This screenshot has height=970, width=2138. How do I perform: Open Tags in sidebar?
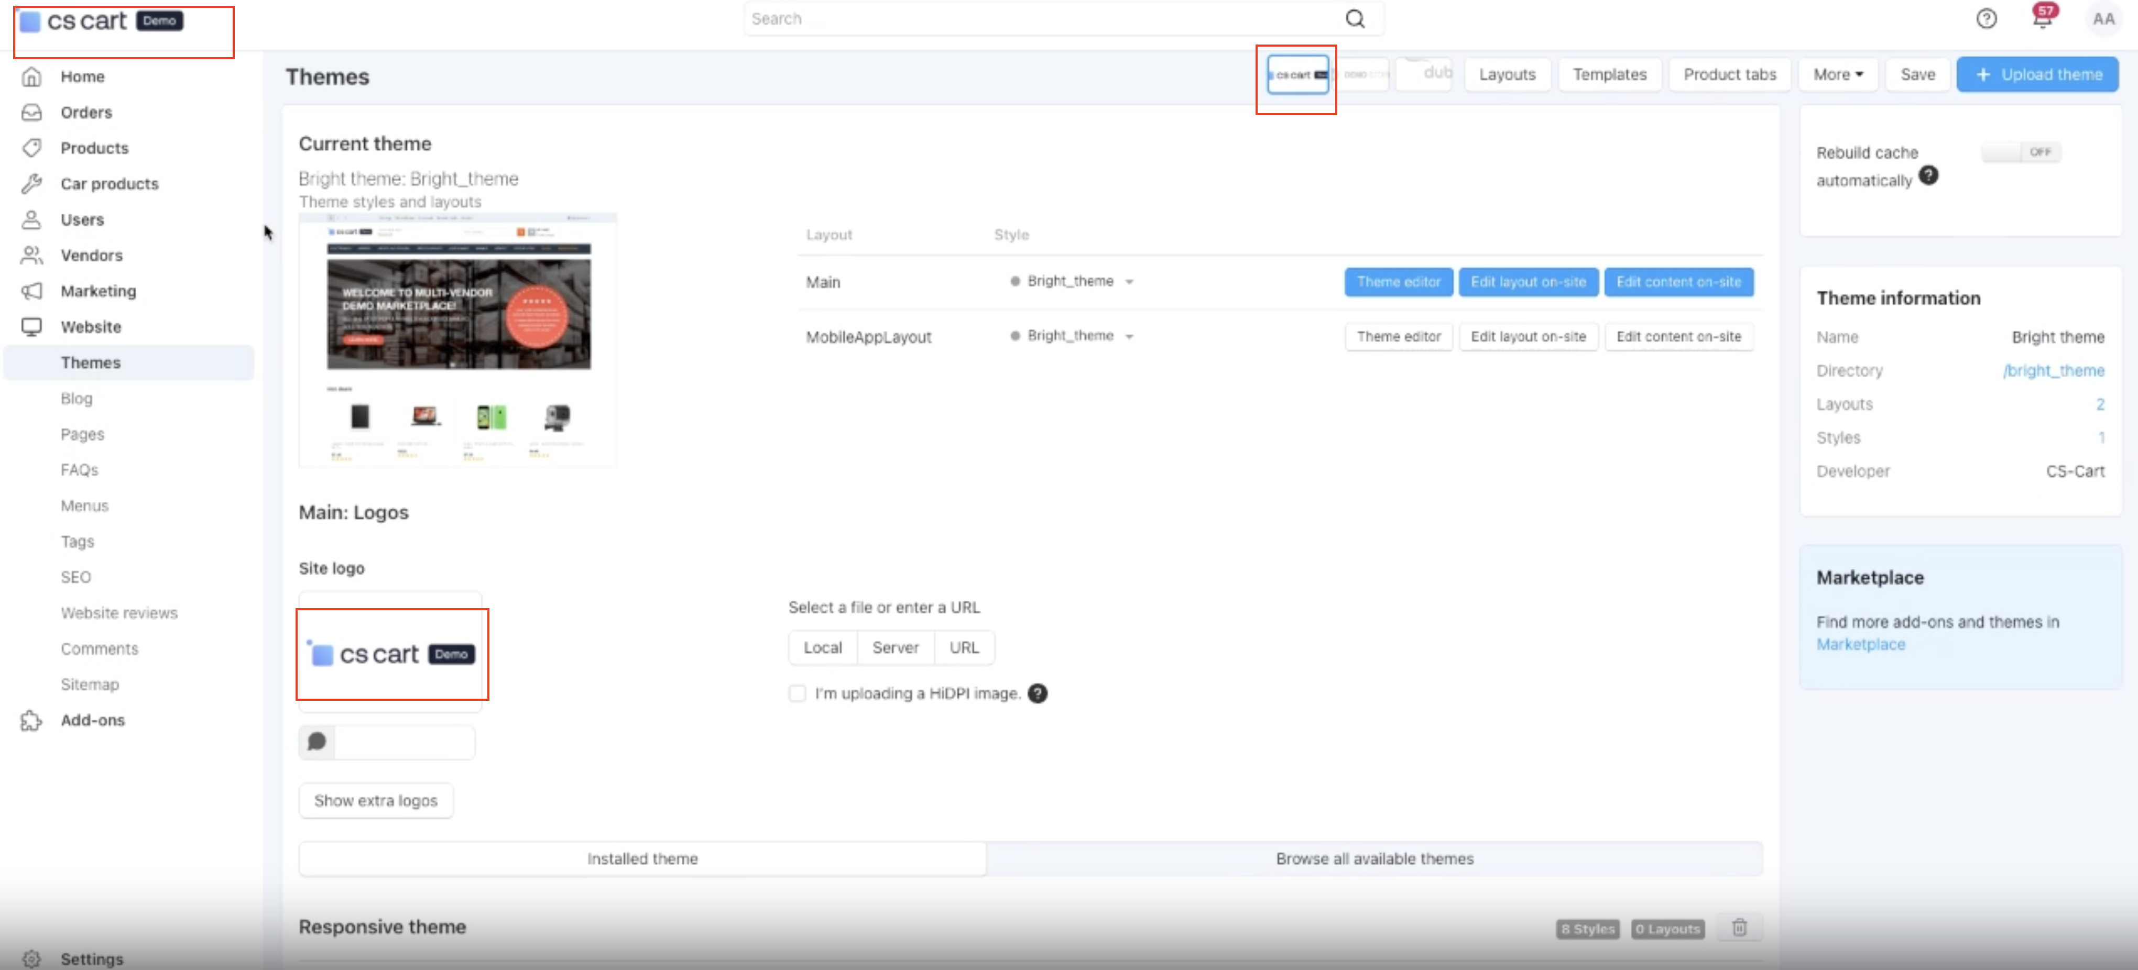tap(77, 541)
